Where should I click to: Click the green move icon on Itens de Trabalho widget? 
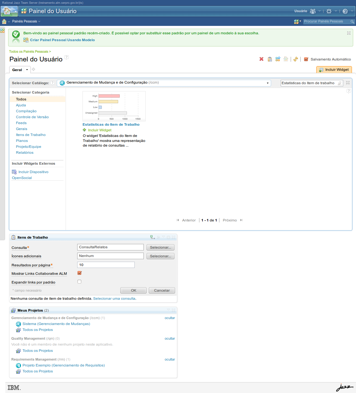(x=153, y=237)
